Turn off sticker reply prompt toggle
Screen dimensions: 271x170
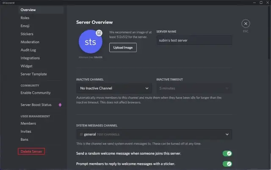pyautogui.click(x=227, y=164)
